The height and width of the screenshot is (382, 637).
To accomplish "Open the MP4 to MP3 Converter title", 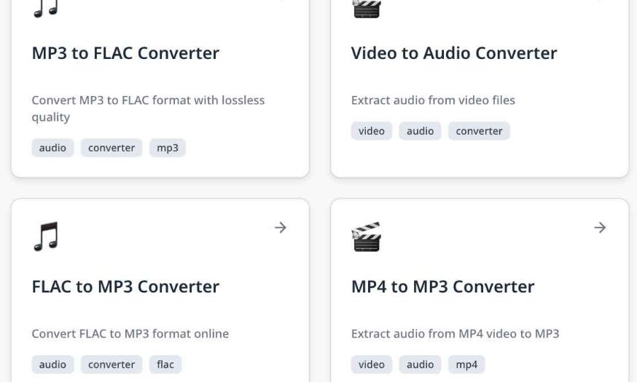I will click(x=443, y=287).
